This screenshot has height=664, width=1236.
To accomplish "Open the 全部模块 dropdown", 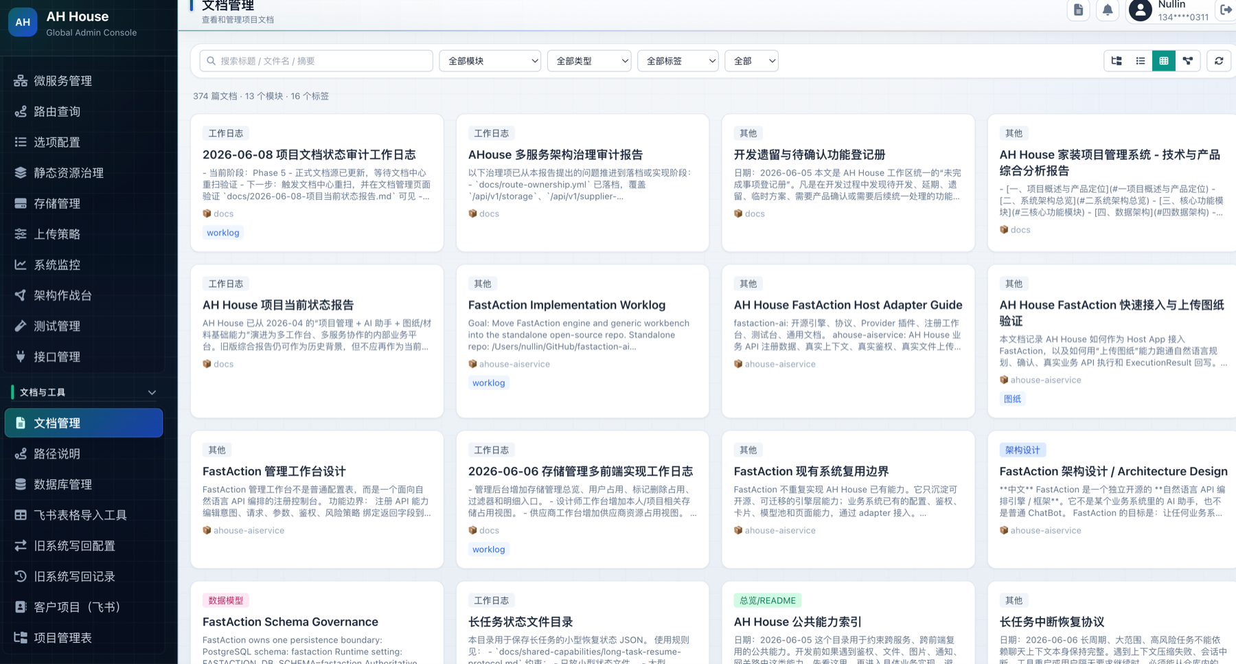I will 490,61.
